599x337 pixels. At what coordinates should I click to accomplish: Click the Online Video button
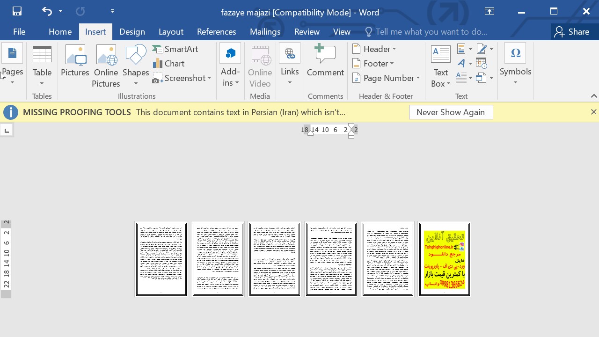pyautogui.click(x=260, y=66)
